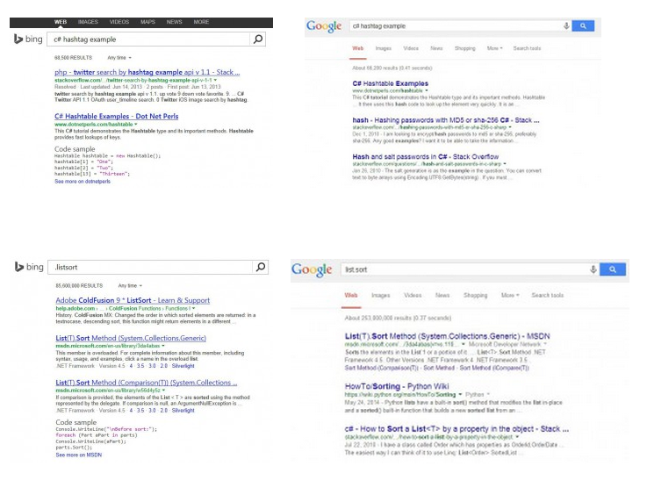Click the '85,600,000 RESULTS' count text
This screenshot has width=647, height=502.
[79, 285]
